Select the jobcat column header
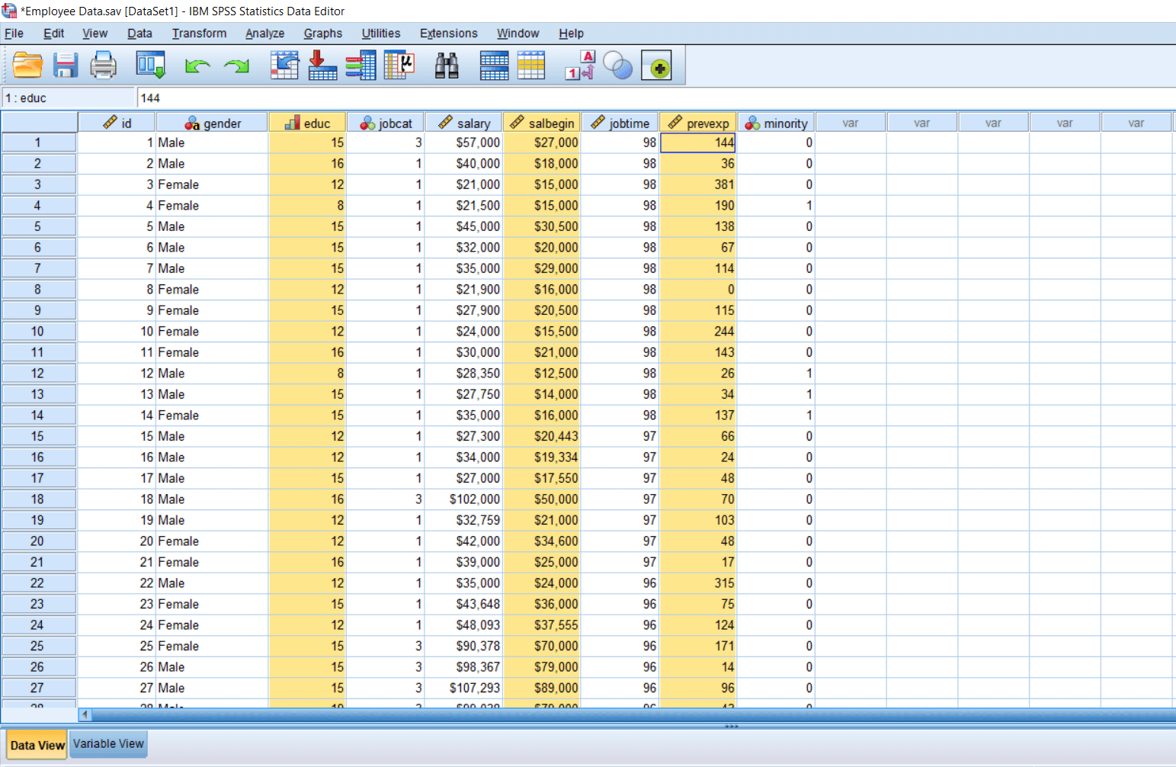Image resolution: width=1176 pixels, height=767 pixels. [x=386, y=123]
